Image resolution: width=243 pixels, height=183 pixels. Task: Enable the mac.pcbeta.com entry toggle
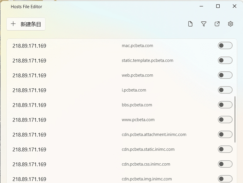225,46
